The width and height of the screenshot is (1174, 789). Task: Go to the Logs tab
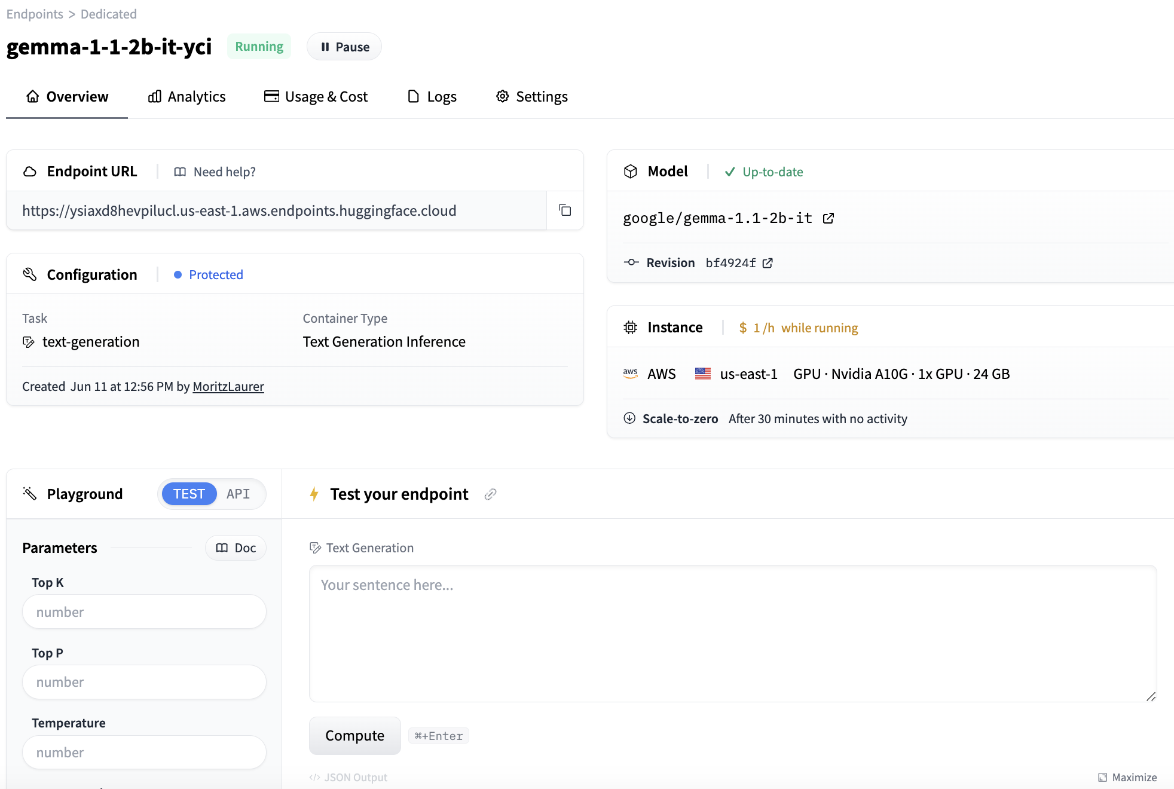point(432,97)
